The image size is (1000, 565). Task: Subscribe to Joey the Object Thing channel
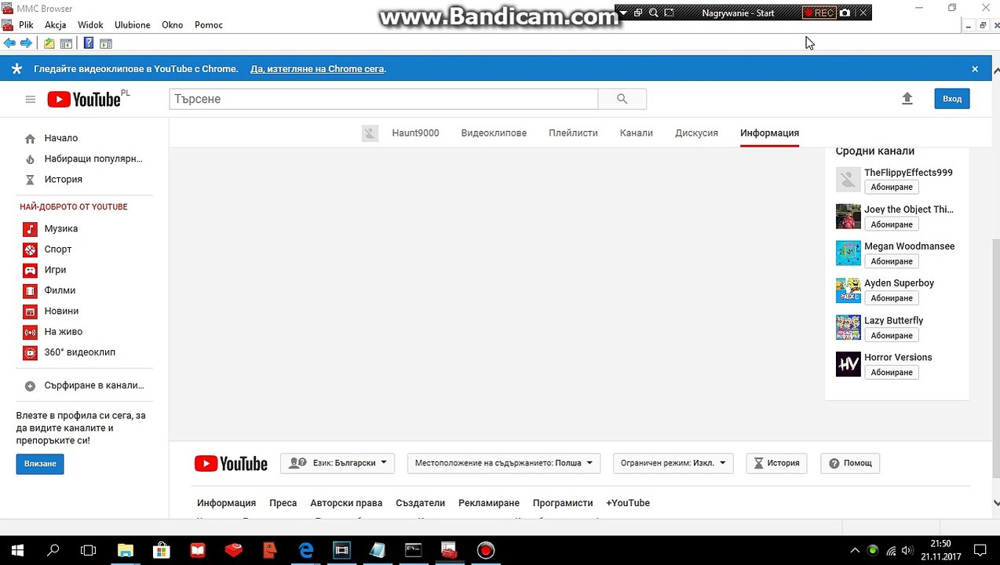pos(892,224)
